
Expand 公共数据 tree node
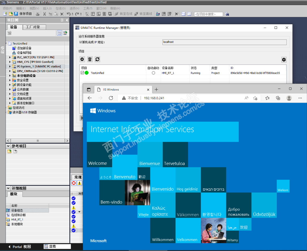tap(10, 89)
